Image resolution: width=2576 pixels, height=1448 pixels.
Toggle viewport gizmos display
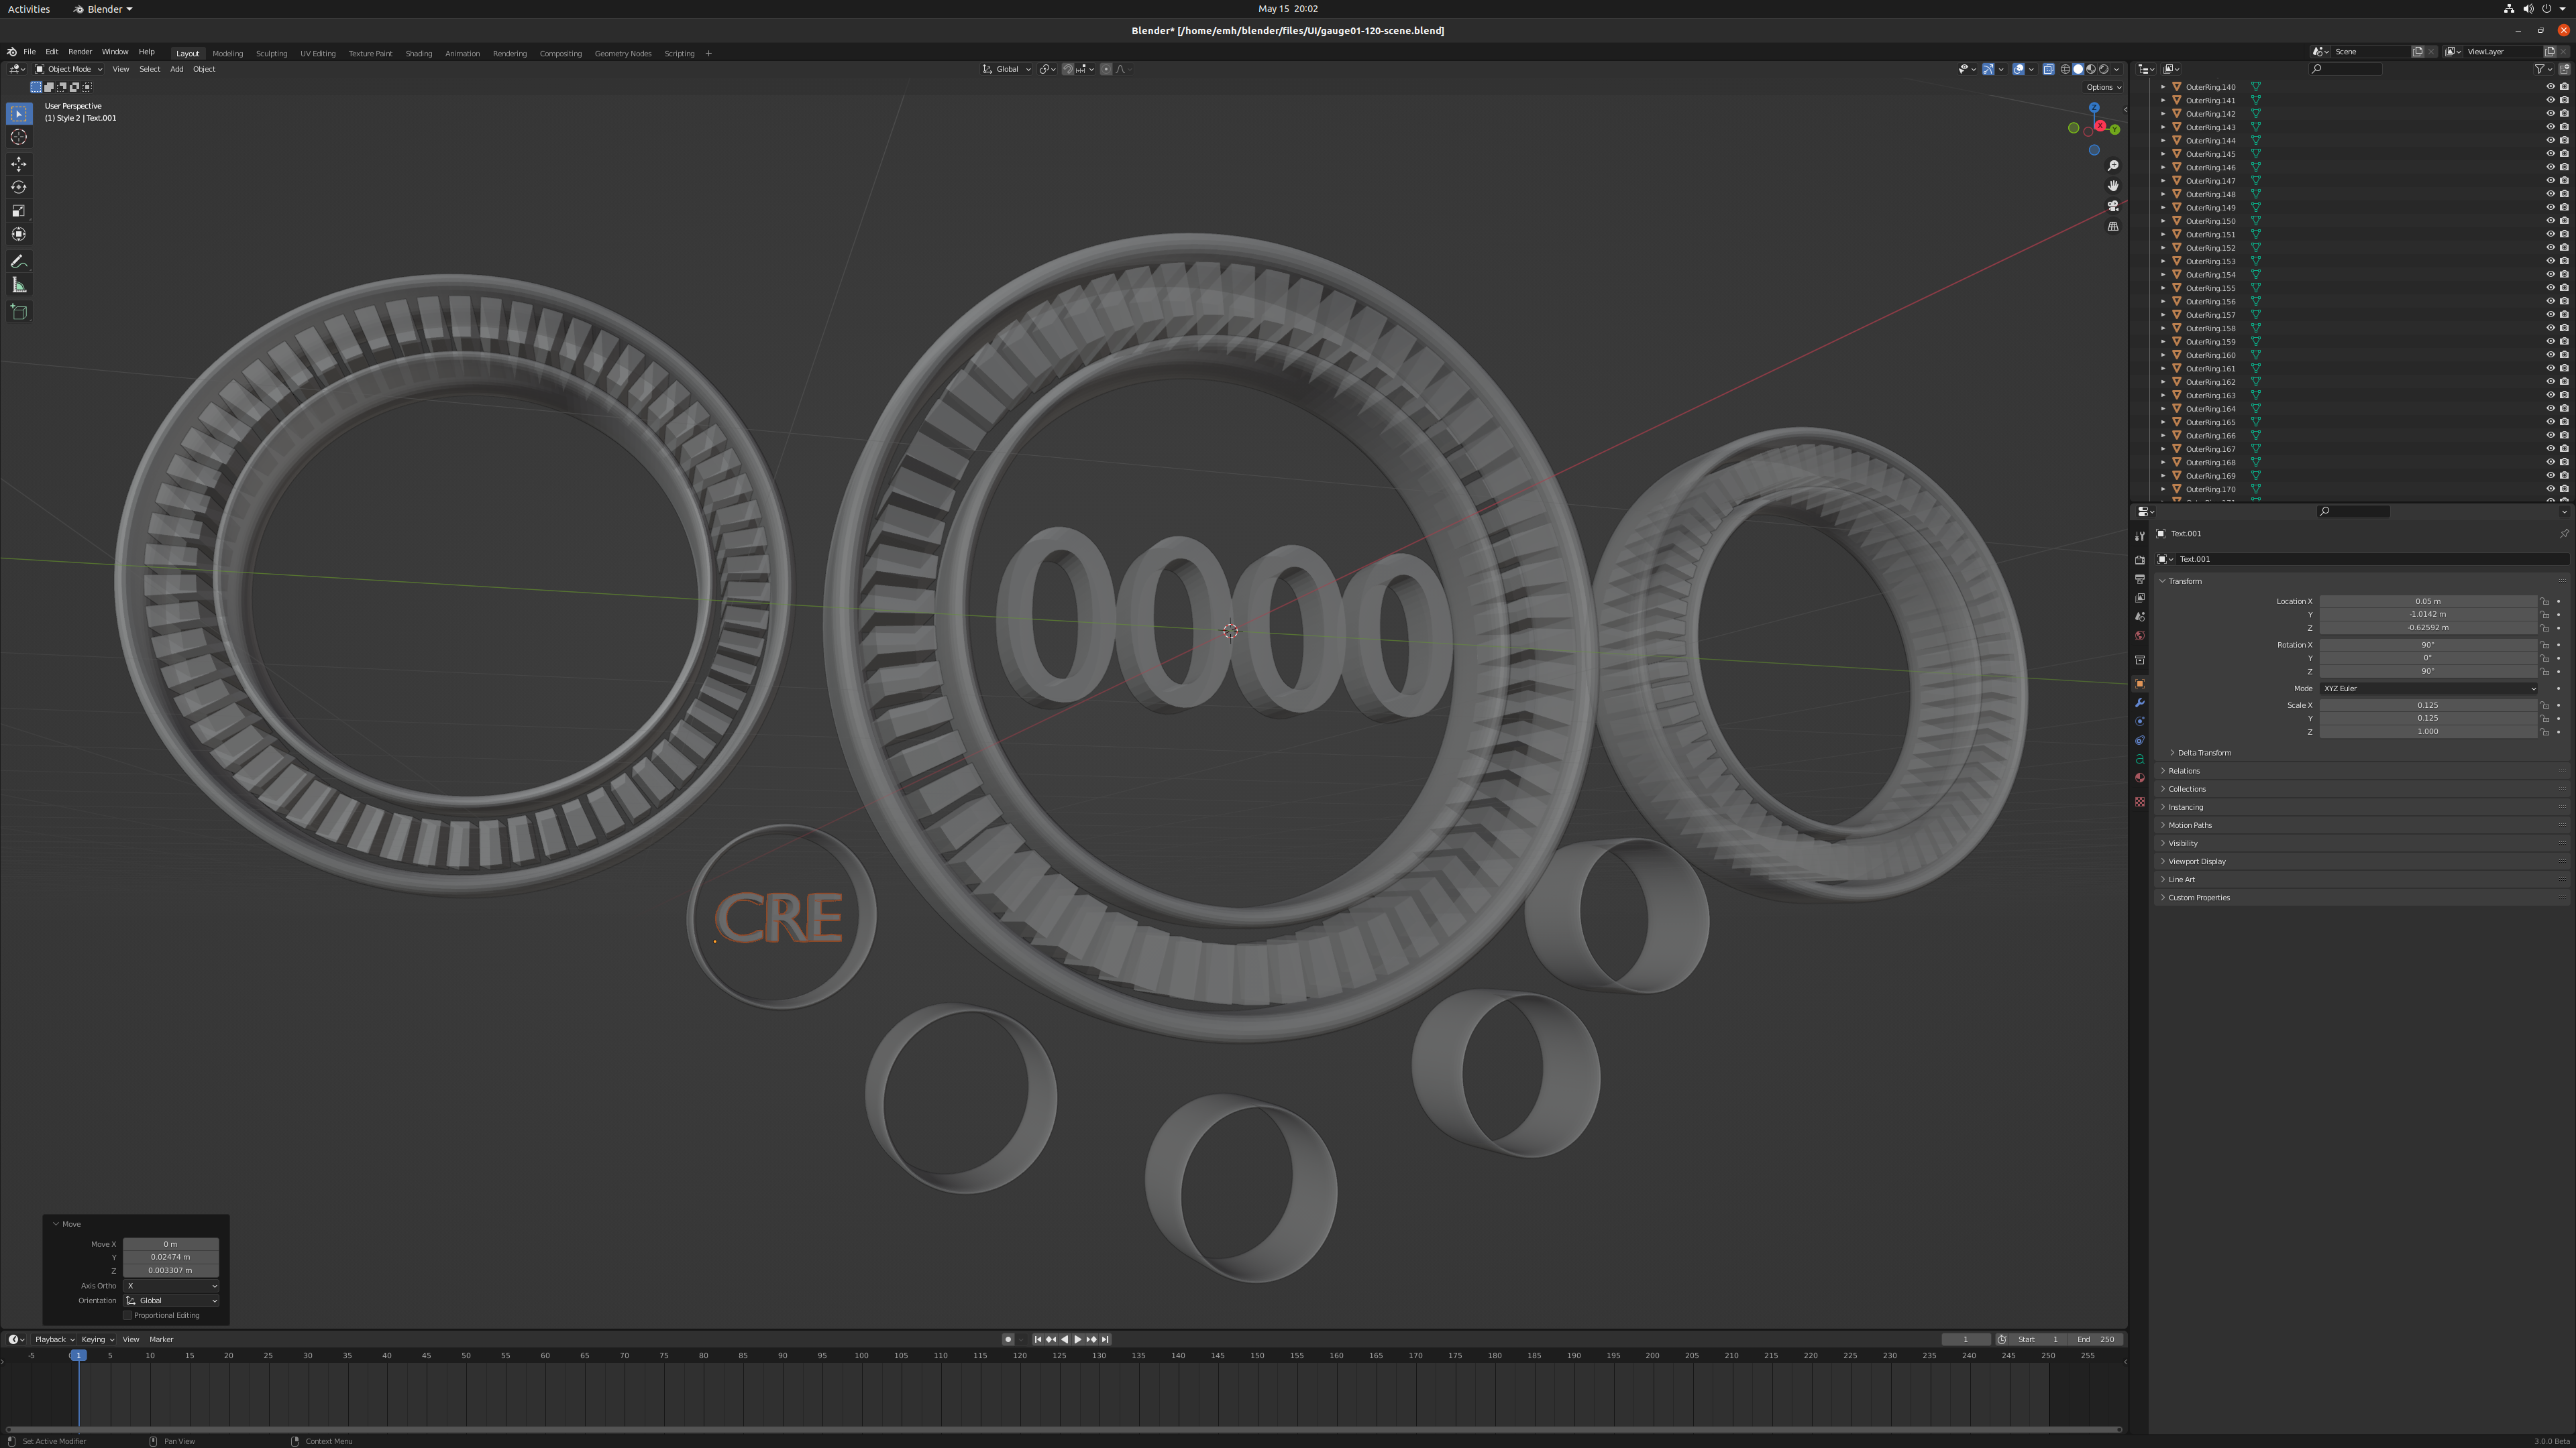pyautogui.click(x=1988, y=69)
